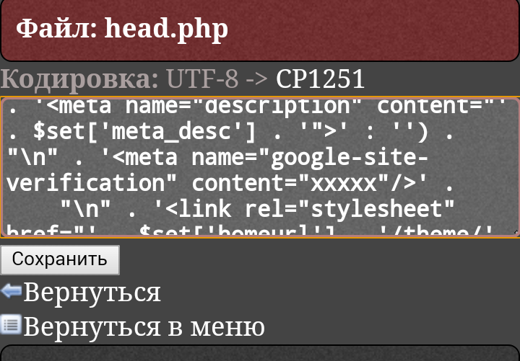The width and height of the screenshot is (520, 361).
Task: Click the Файл: head.php header title
Action: [x=122, y=29]
